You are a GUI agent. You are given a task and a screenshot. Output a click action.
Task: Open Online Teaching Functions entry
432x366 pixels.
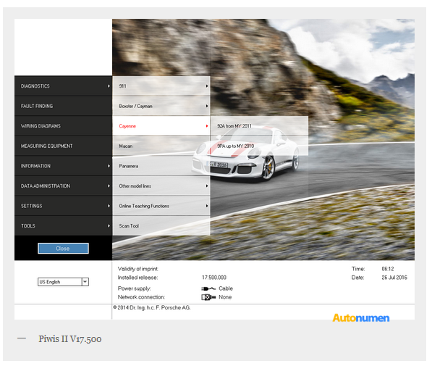(x=161, y=206)
